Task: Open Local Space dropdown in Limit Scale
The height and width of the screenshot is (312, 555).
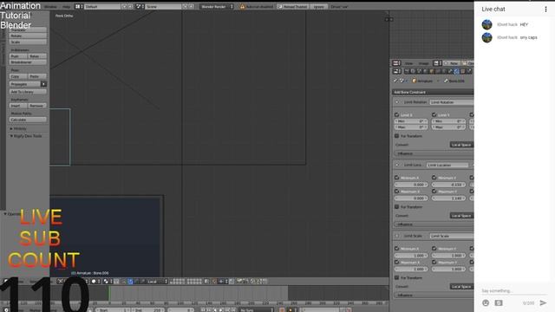Action: (461, 287)
